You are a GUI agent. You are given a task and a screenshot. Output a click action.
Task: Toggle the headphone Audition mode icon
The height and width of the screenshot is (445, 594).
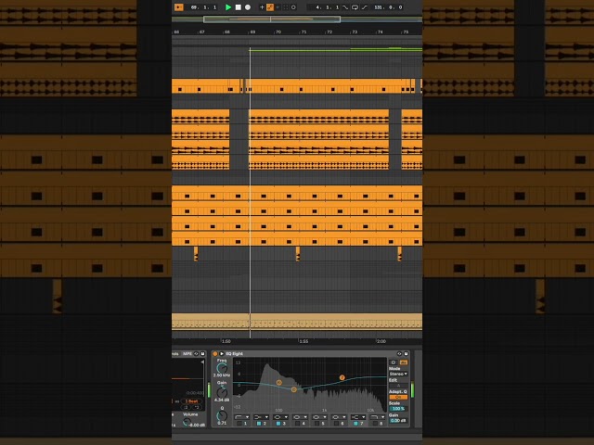pyautogui.click(x=394, y=362)
